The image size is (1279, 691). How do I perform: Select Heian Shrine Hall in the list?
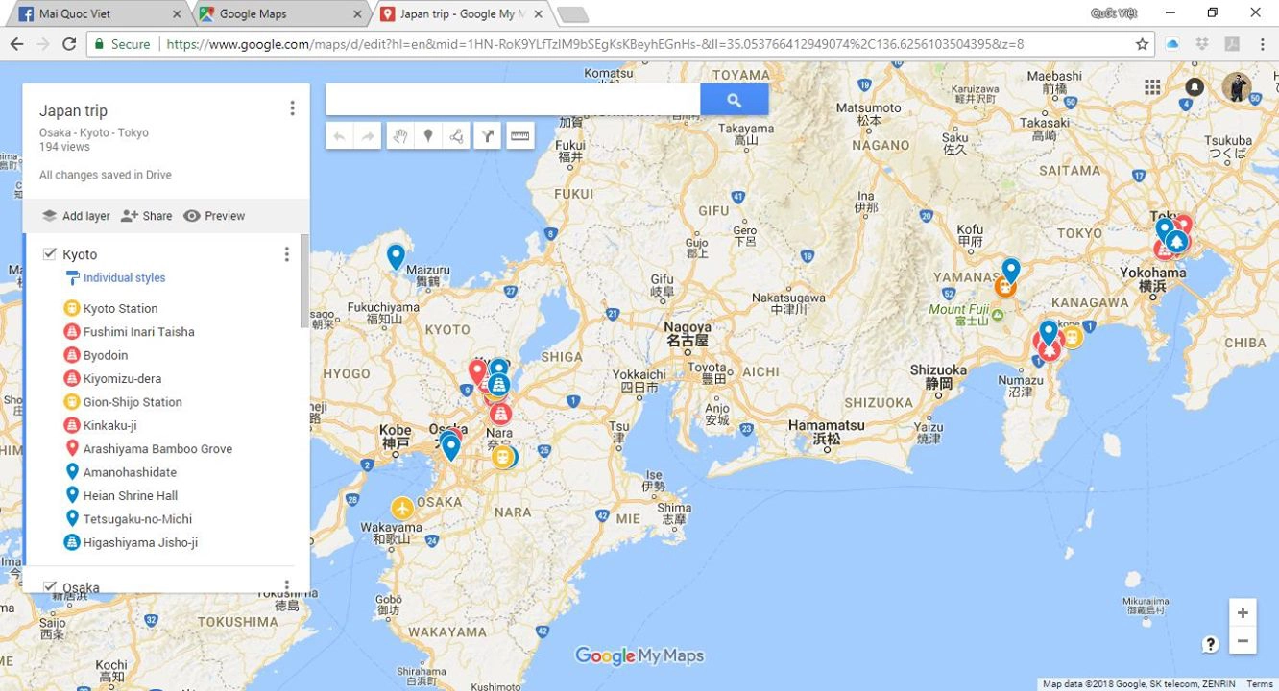pos(131,496)
